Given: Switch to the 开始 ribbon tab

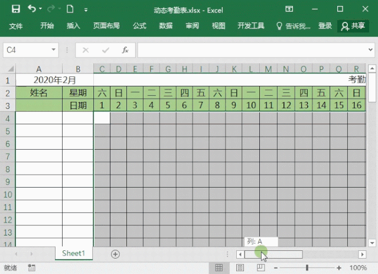Looking at the screenshot, I should tap(47, 25).
